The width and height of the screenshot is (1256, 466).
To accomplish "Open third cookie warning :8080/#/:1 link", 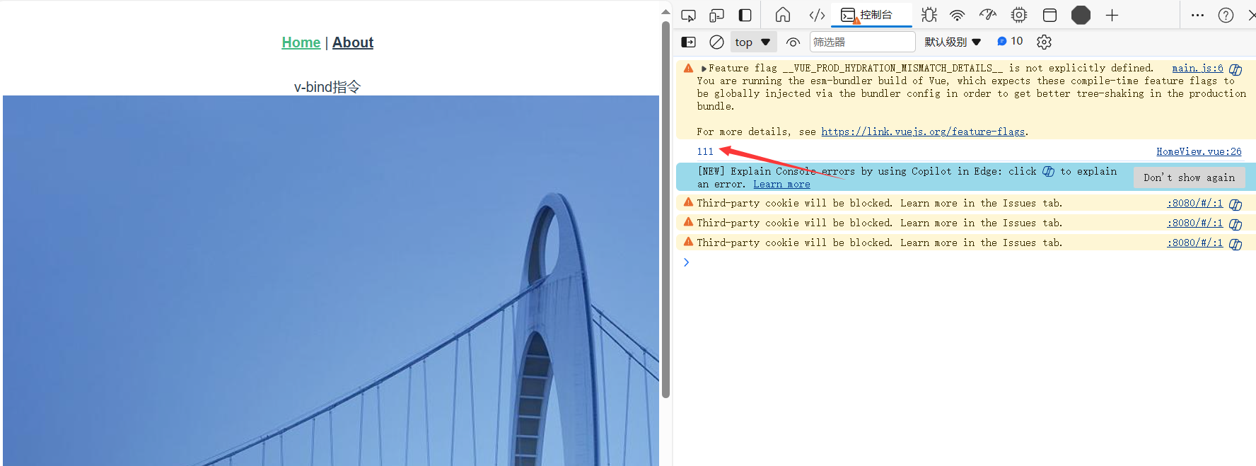I will (x=1194, y=243).
